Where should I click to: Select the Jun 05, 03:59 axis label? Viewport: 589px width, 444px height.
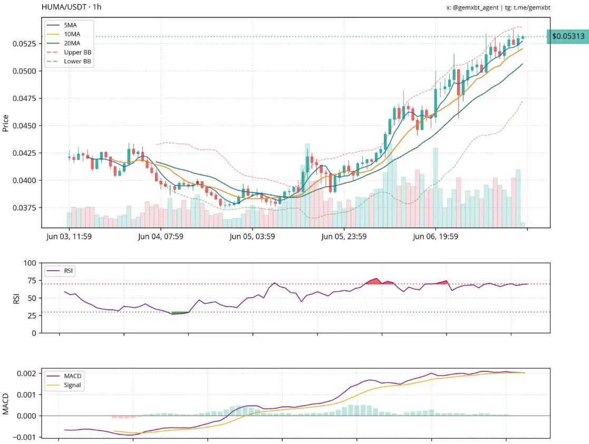point(252,236)
